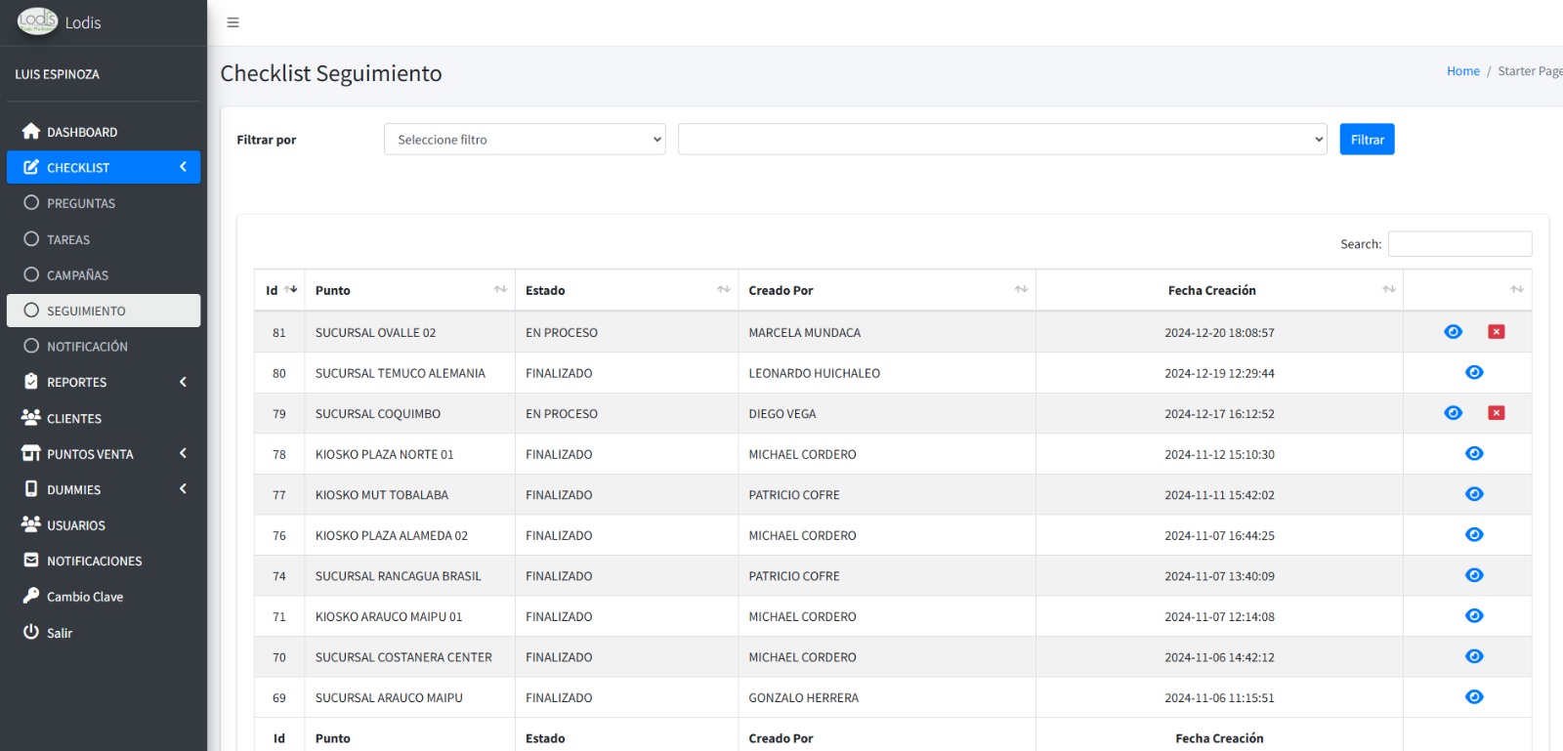Image resolution: width=1563 pixels, height=751 pixels.
Task: Sort table by Id column
Action: (x=279, y=290)
